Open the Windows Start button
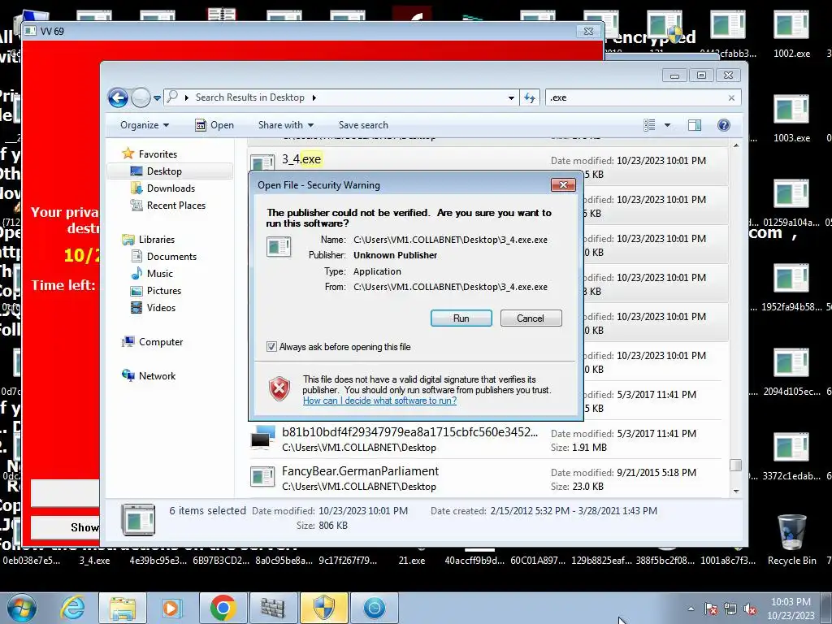 [21, 608]
